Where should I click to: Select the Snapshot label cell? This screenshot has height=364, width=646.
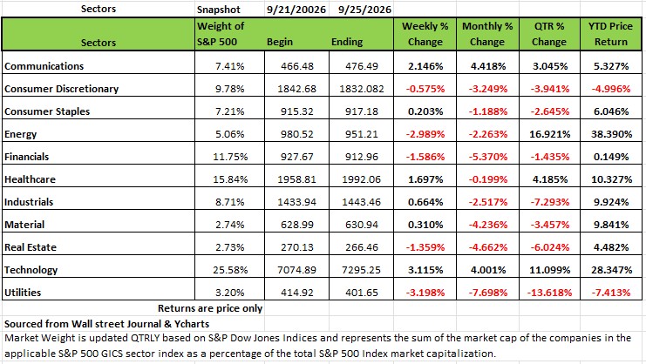(x=218, y=9)
